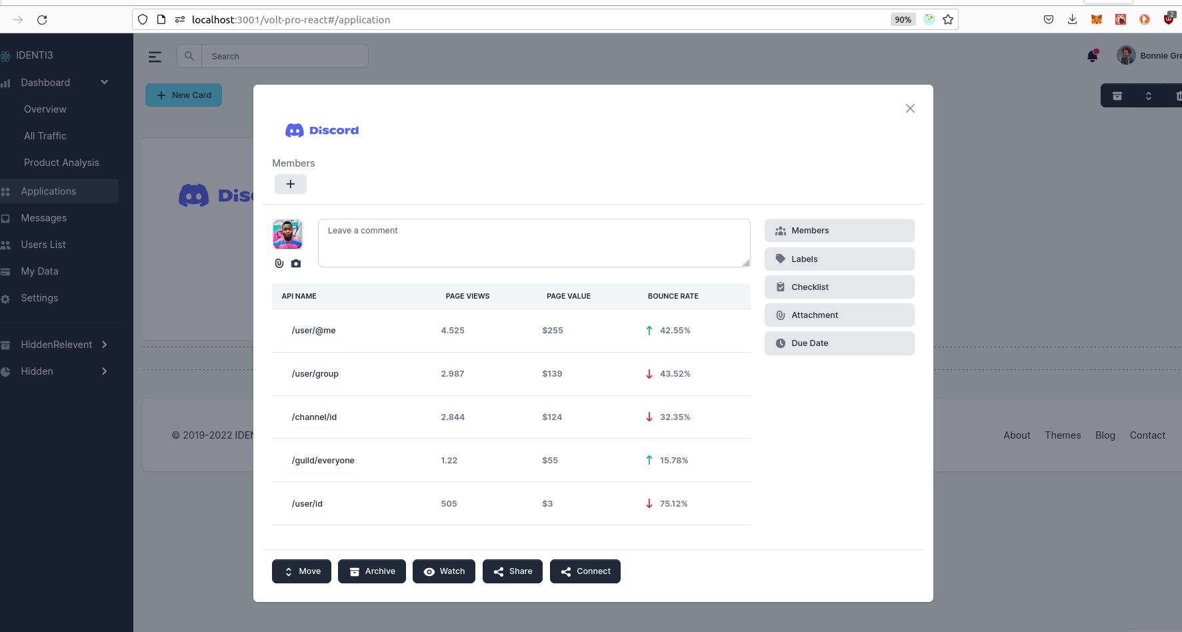The image size is (1182, 632).
Task: Open the Contact footer link
Action: click(x=1147, y=435)
